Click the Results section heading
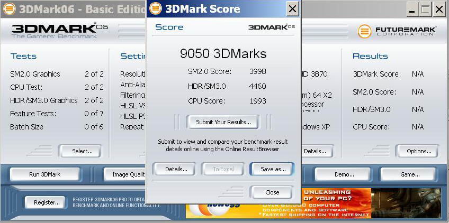Image resolution: width=449 pixels, height=223 pixels. tap(370, 56)
